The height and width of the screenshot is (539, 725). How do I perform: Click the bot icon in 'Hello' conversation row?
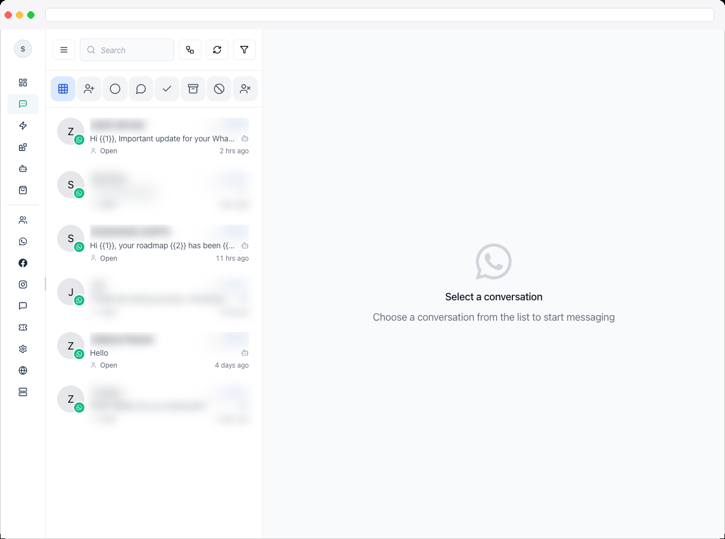coord(245,353)
